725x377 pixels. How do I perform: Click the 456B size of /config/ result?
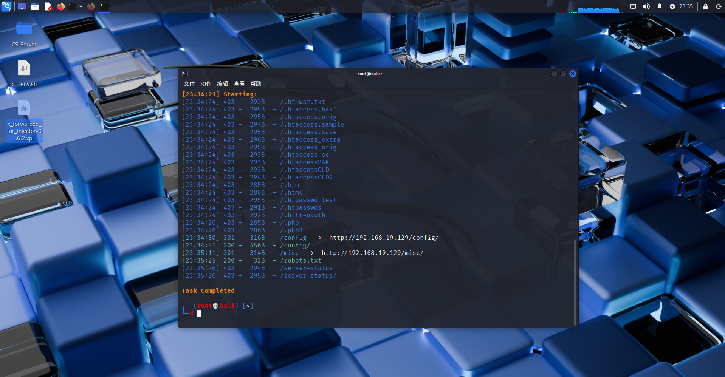[x=257, y=245]
